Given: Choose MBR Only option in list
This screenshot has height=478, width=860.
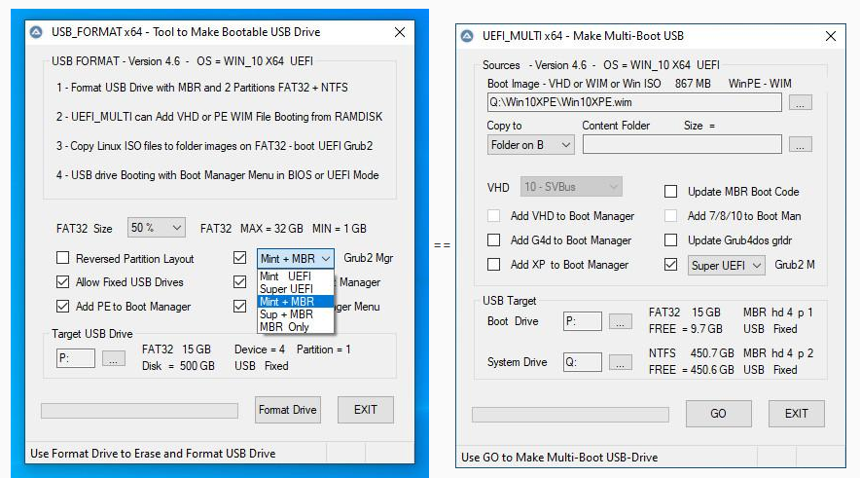Looking at the screenshot, I should 285,327.
